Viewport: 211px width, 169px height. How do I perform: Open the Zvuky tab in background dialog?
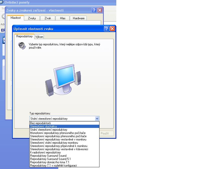32,18
